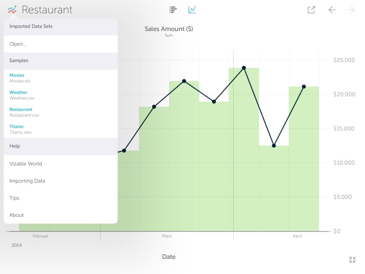The image size is (365, 274).
Task: Select the highest data point on the line
Action: click(244, 68)
